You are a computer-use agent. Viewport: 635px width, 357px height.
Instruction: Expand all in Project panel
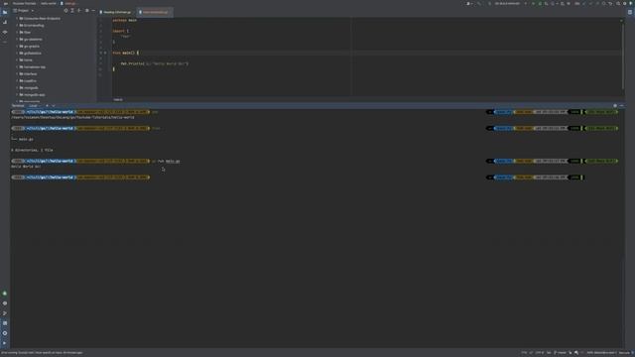(72, 11)
